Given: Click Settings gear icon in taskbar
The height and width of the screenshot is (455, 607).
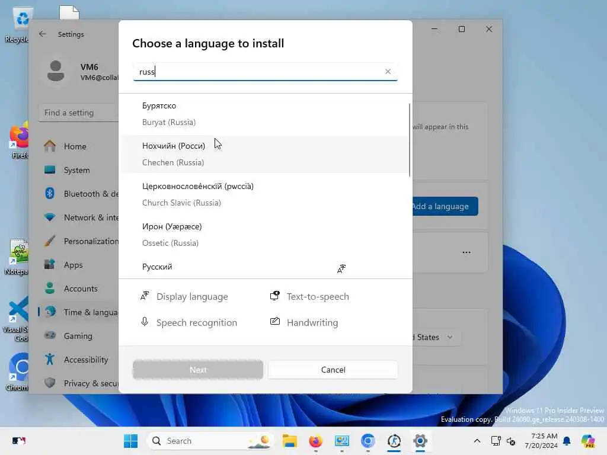Looking at the screenshot, I should 420,441.
